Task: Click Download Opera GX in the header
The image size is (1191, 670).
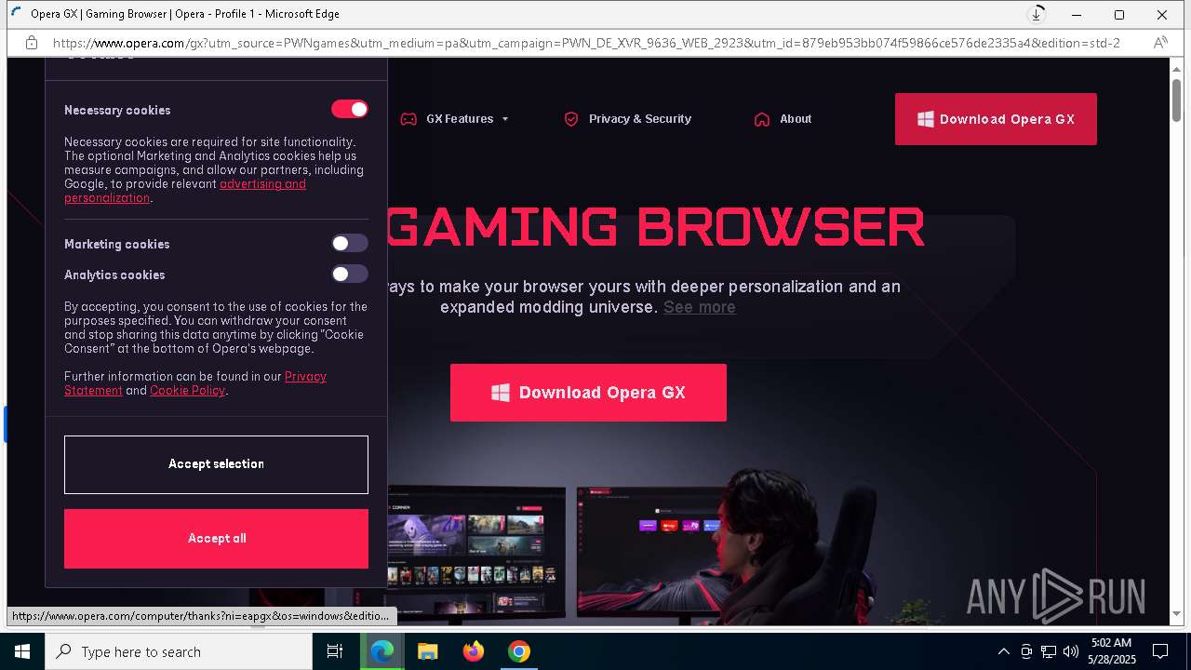Action: tap(996, 119)
